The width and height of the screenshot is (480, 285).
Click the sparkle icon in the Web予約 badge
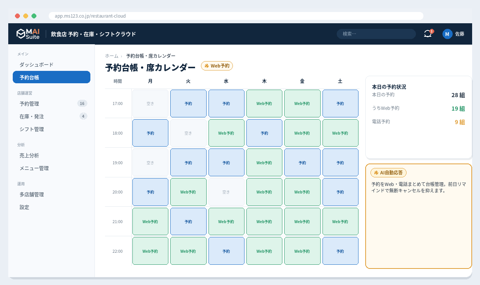click(x=207, y=66)
